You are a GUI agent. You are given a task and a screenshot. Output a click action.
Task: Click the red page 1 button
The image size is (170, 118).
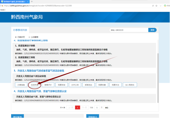tap(77, 108)
